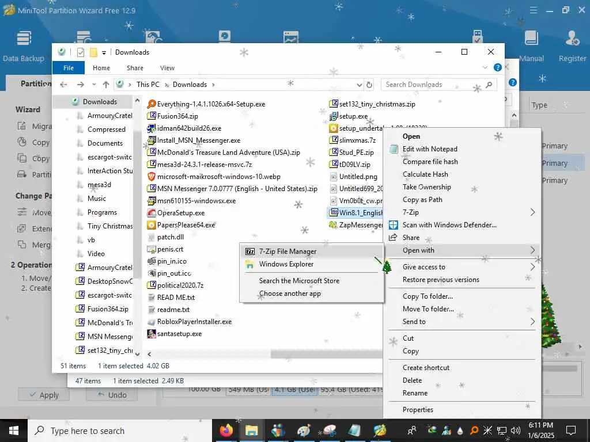
Task: Click the MiniTool Apply button
Action: click(44, 395)
